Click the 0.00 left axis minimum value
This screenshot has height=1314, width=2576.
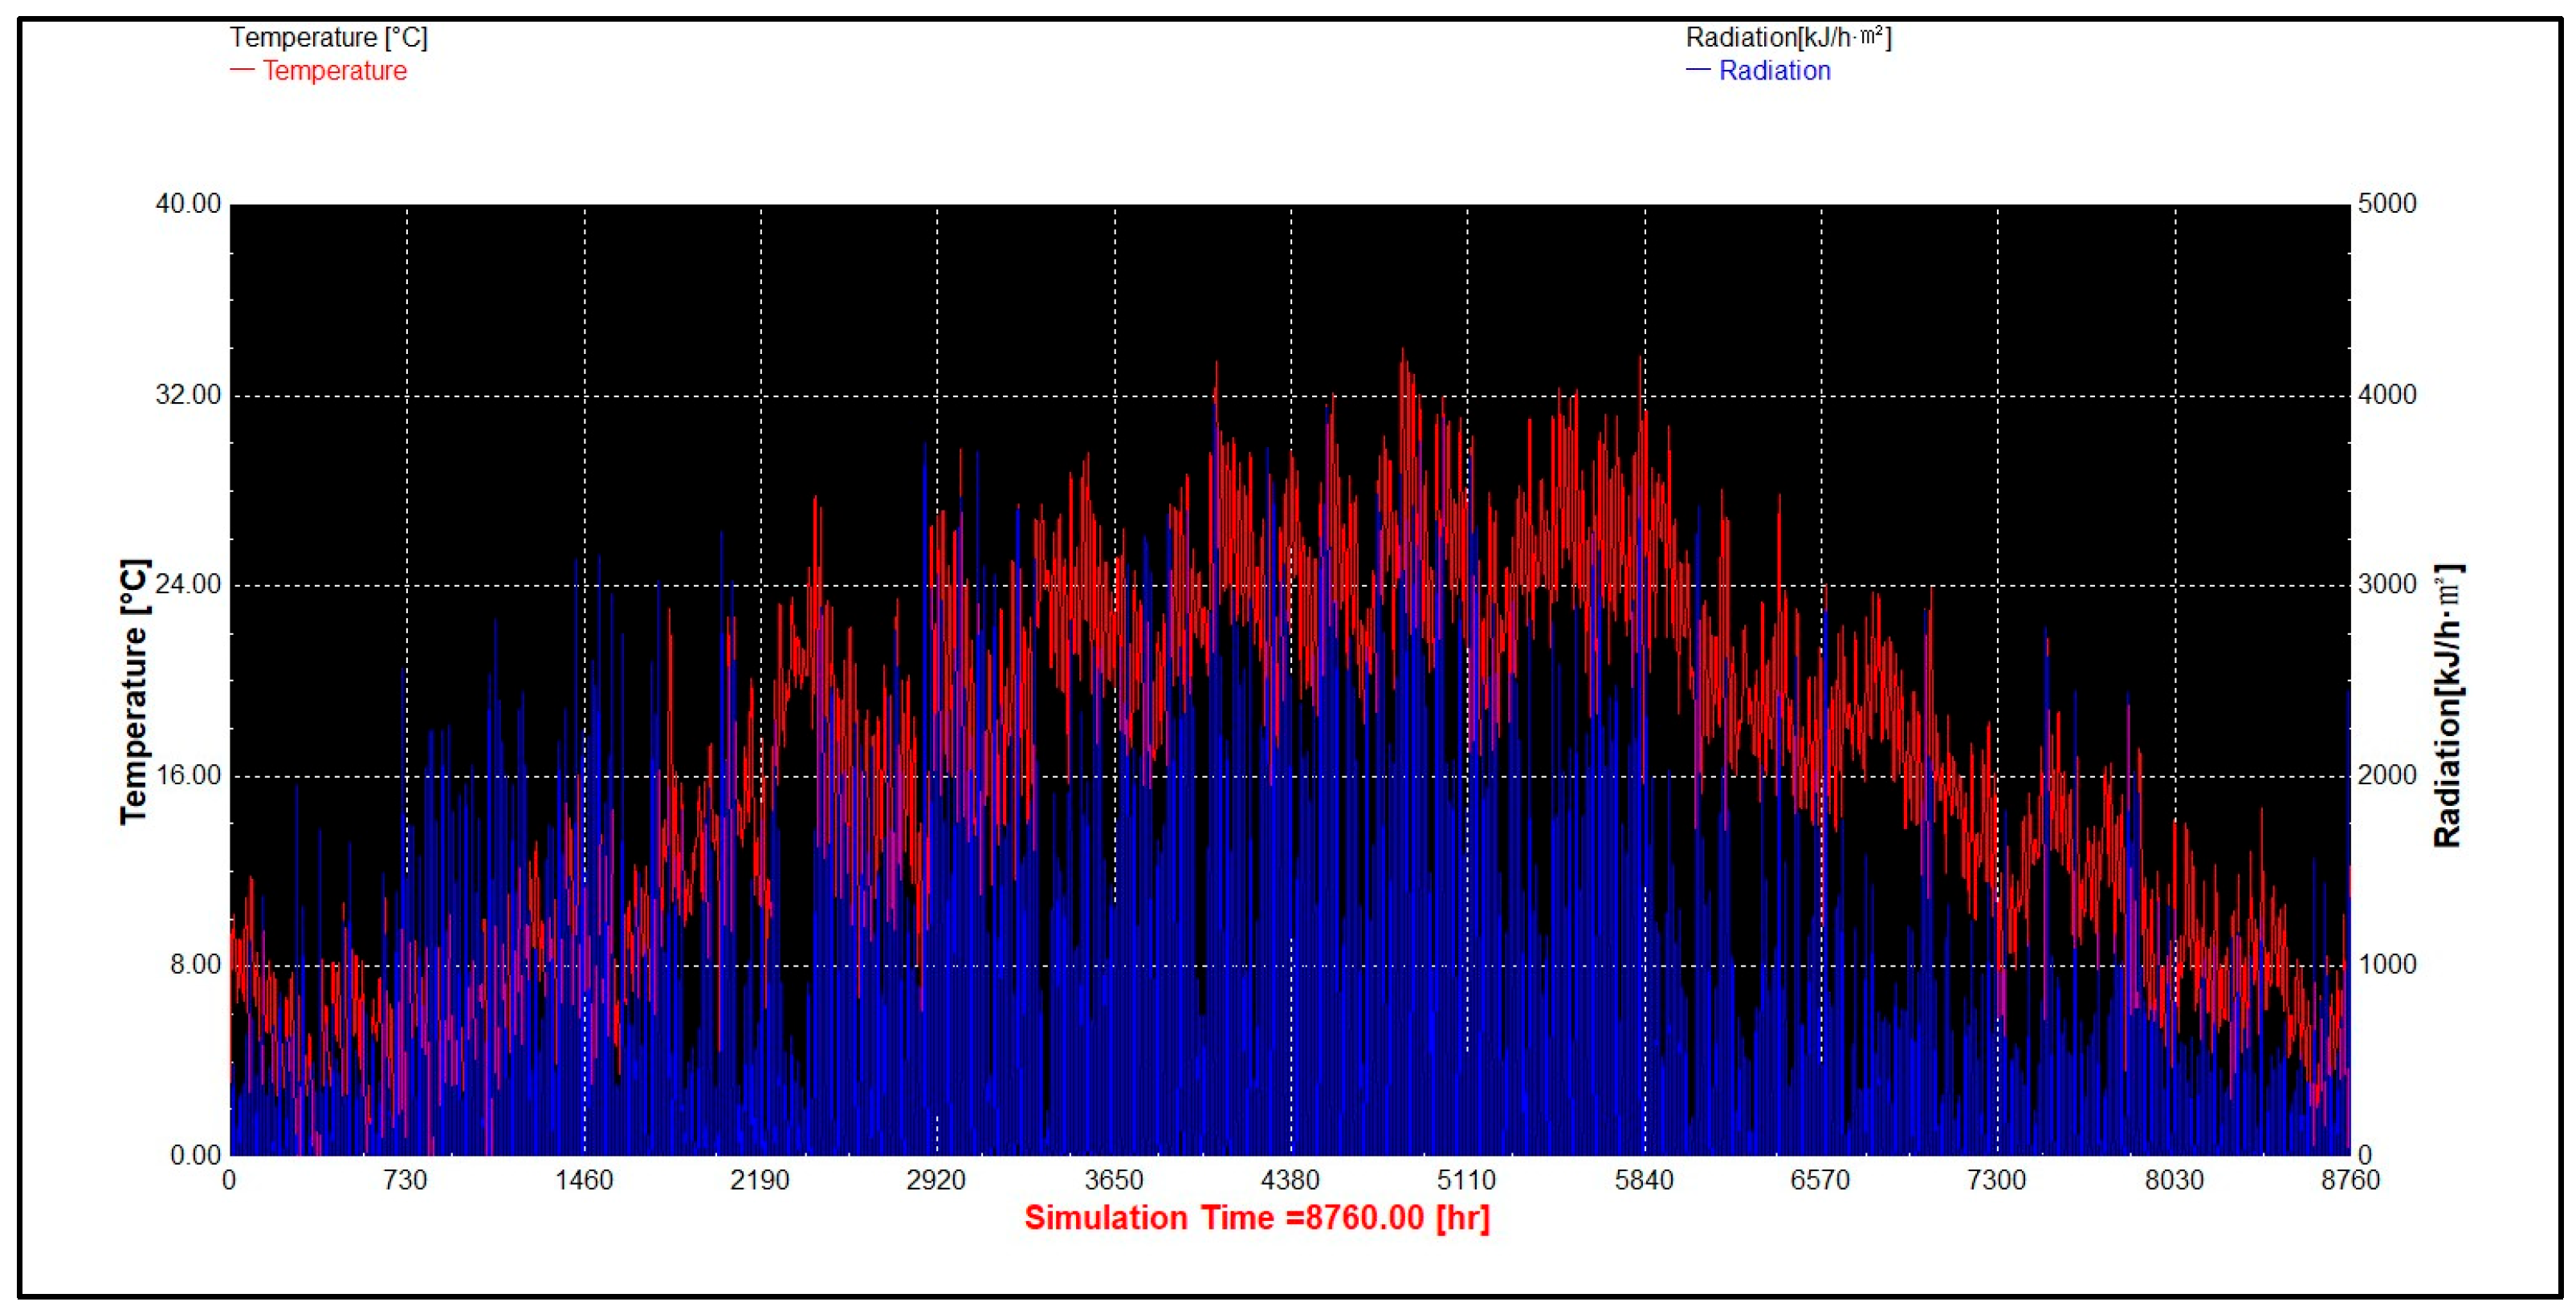194,1156
